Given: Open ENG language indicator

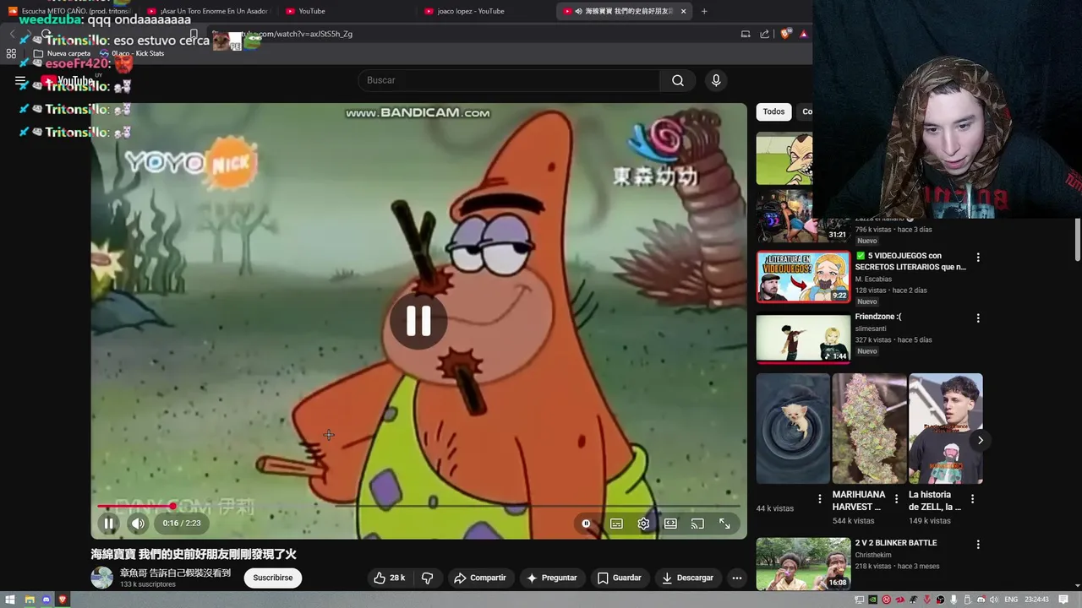Looking at the screenshot, I should click(1010, 600).
